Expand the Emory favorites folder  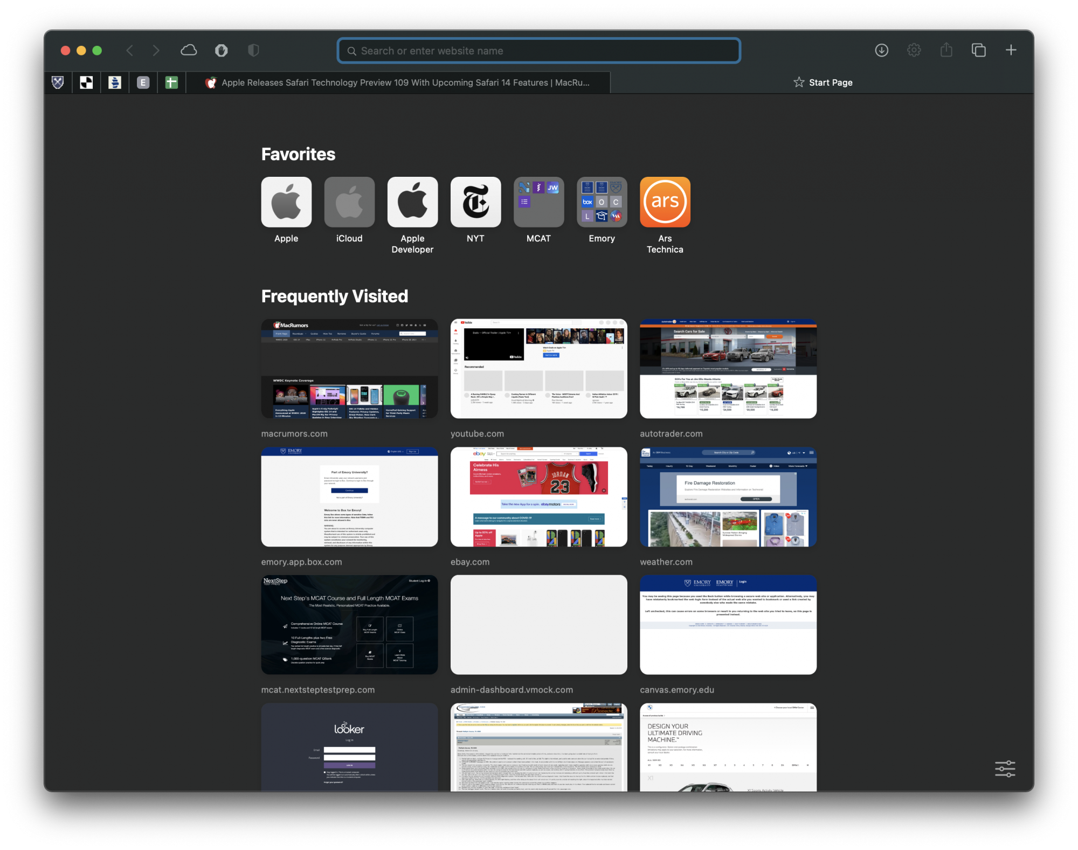pos(602,202)
